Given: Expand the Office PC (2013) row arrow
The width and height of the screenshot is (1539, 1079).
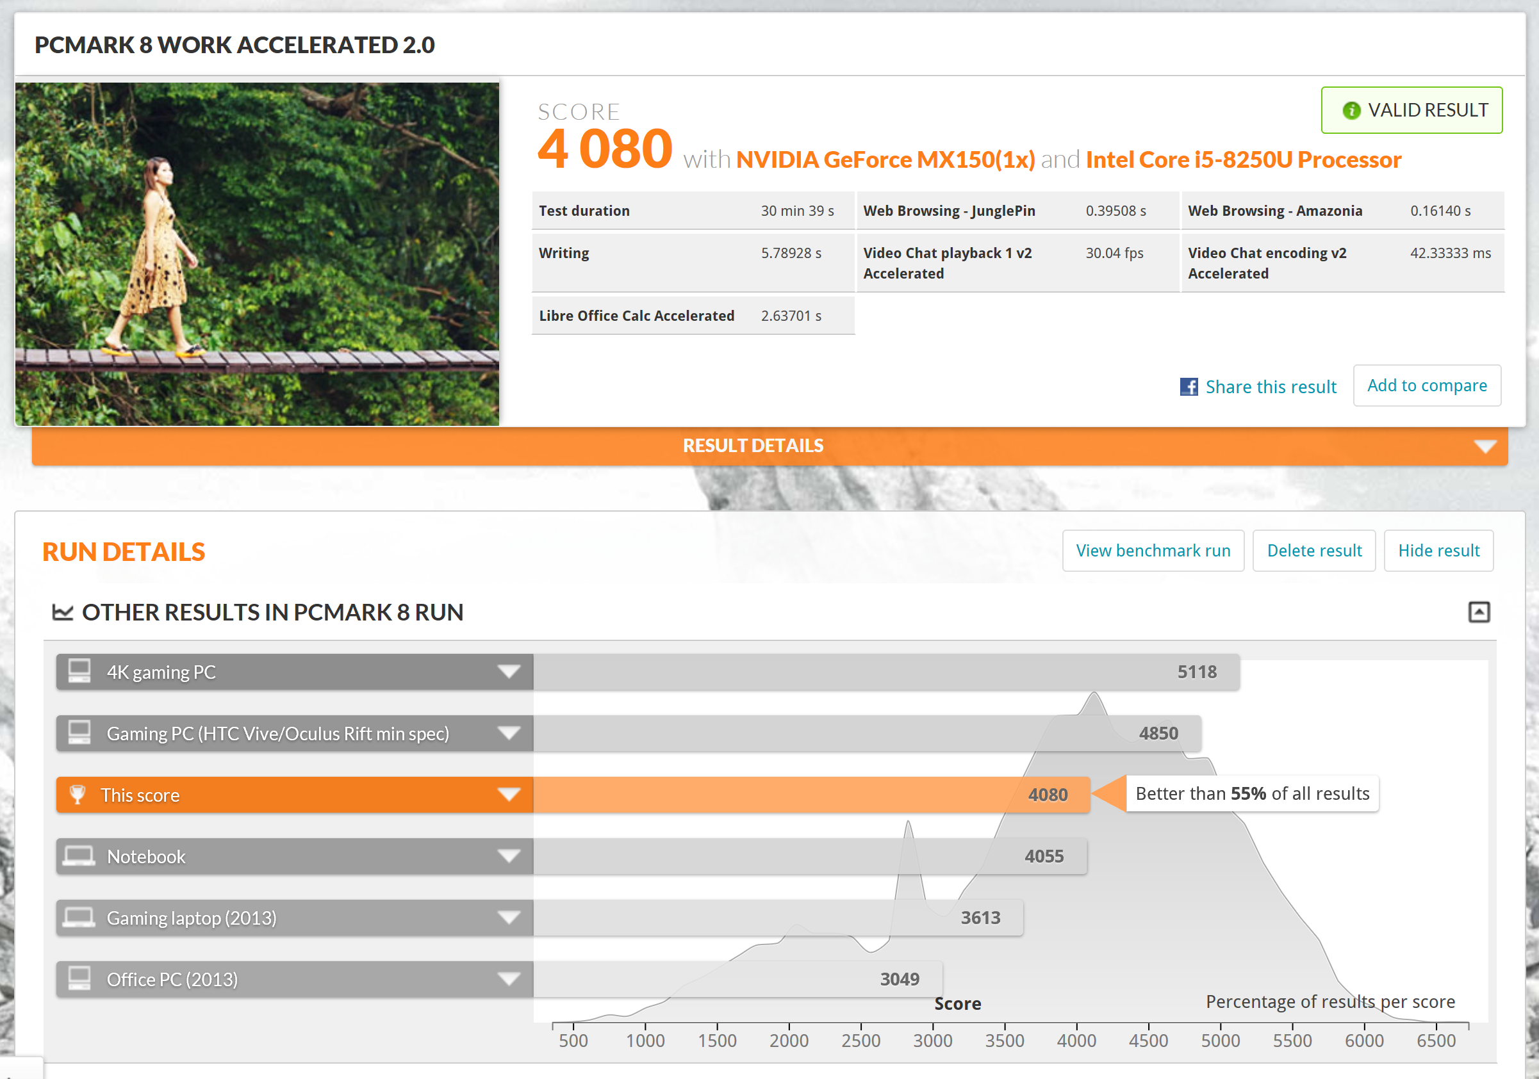Looking at the screenshot, I should (509, 979).
